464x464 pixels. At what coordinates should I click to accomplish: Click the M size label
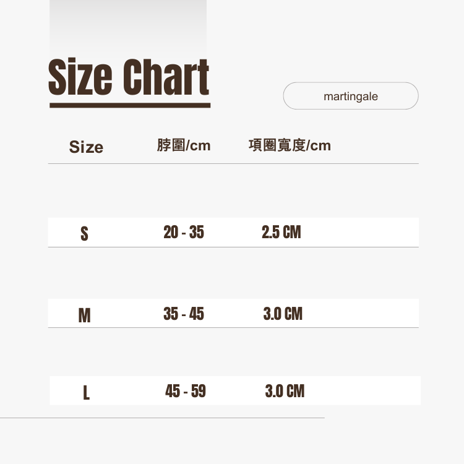84,316
